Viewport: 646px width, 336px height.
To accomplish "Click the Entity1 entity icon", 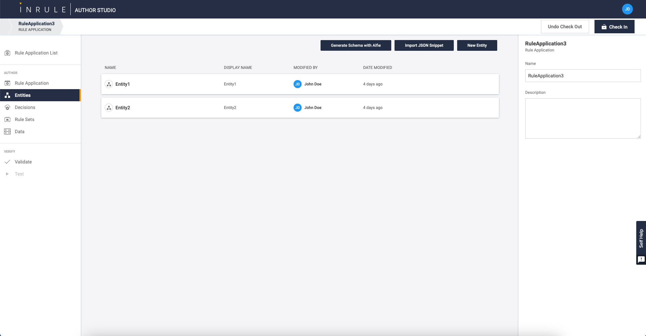I will pos(109,84).
